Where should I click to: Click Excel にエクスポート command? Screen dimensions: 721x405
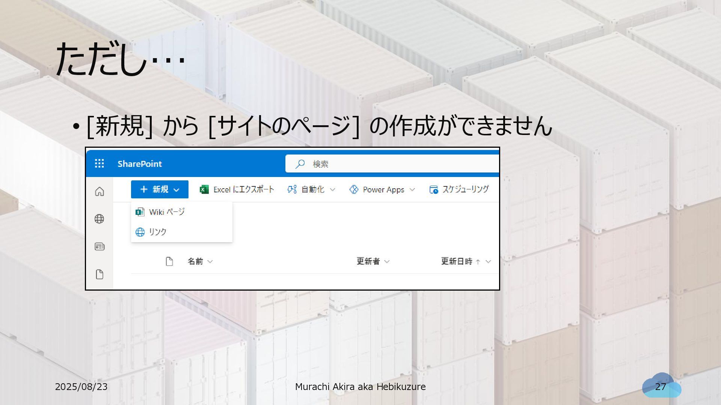click(237, 189)
